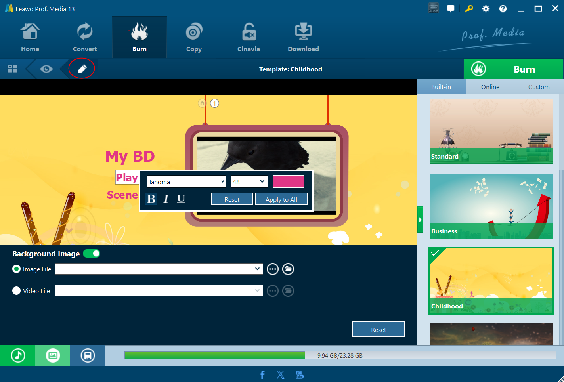Open help with question mark icon

[503, 9]
